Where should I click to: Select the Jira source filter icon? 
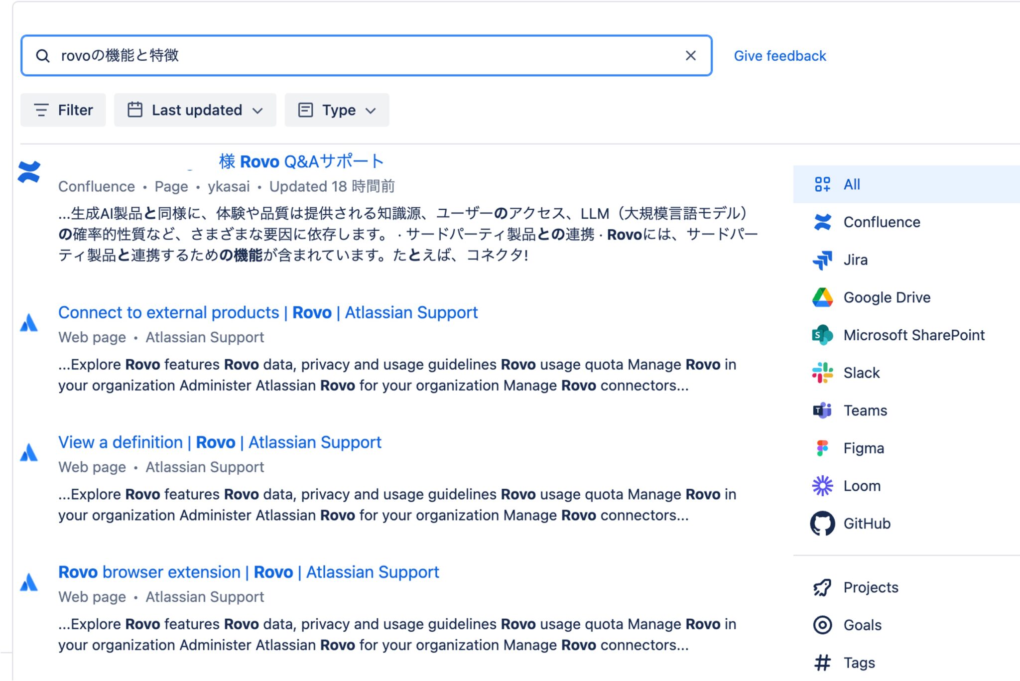point(823,260)
